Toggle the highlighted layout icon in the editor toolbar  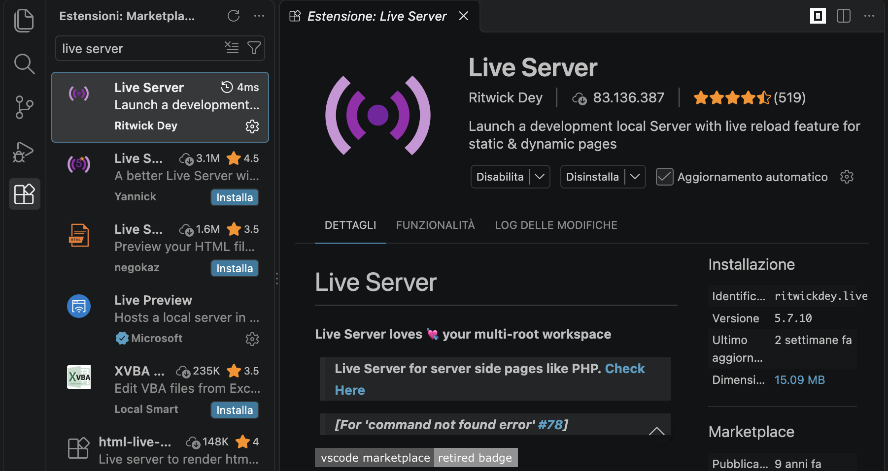tap(818, 16)
